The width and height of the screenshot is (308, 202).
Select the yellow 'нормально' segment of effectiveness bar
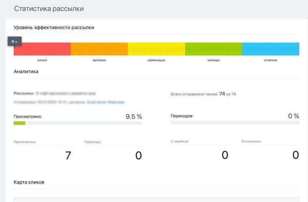(157, 49)
